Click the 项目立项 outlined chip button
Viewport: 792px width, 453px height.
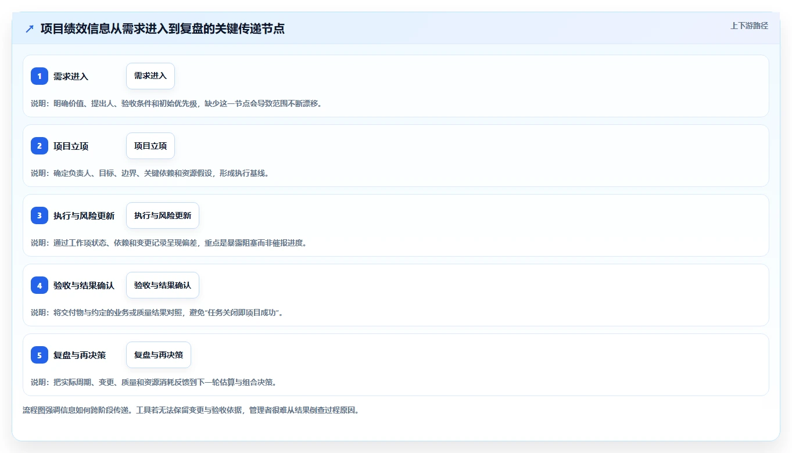pyautogui.click(x=150, y=146)
